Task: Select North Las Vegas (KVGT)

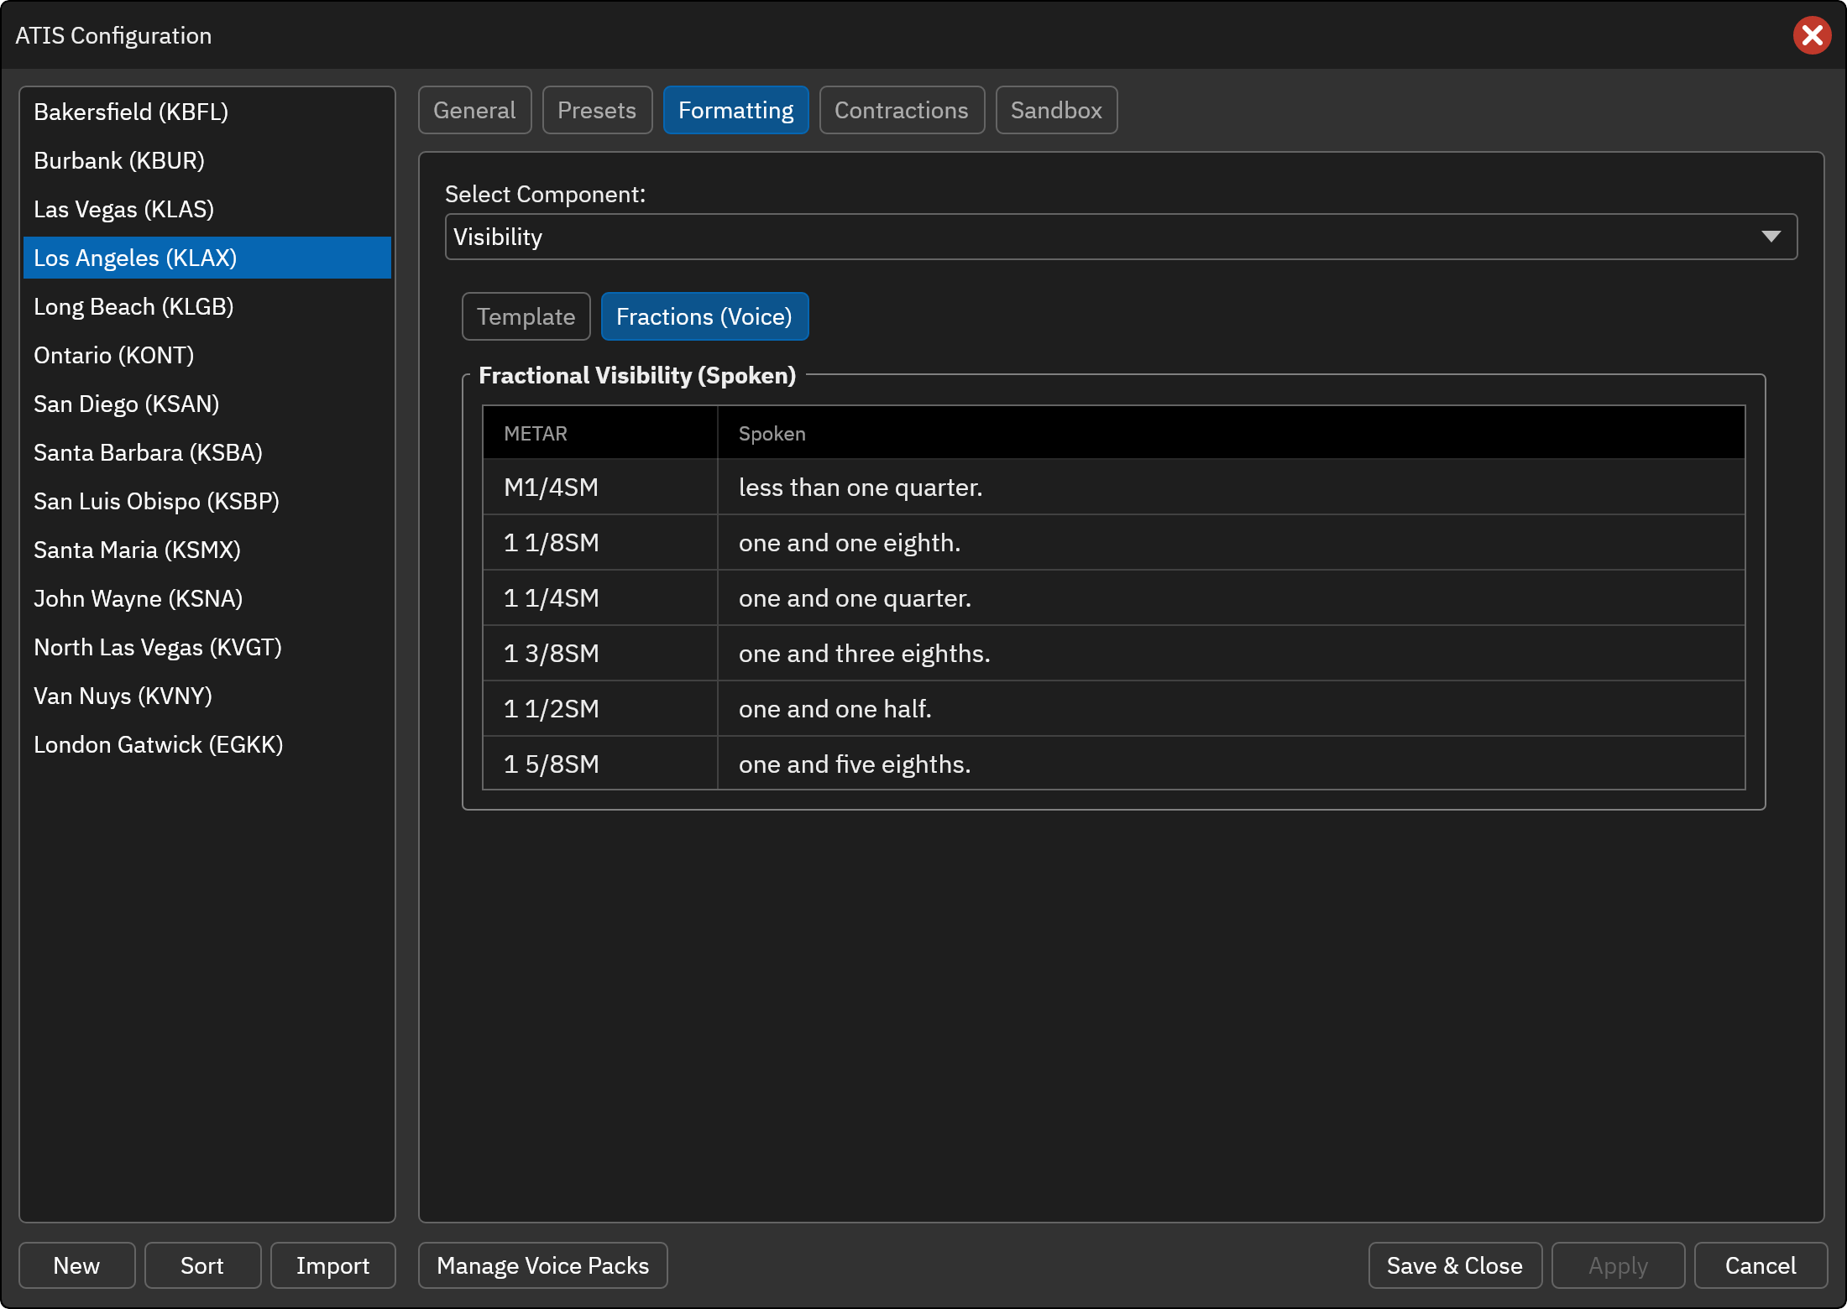Action: point(207,647)
